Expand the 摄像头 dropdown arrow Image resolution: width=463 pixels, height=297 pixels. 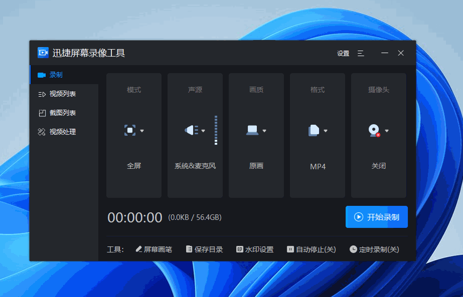[387, 131]
